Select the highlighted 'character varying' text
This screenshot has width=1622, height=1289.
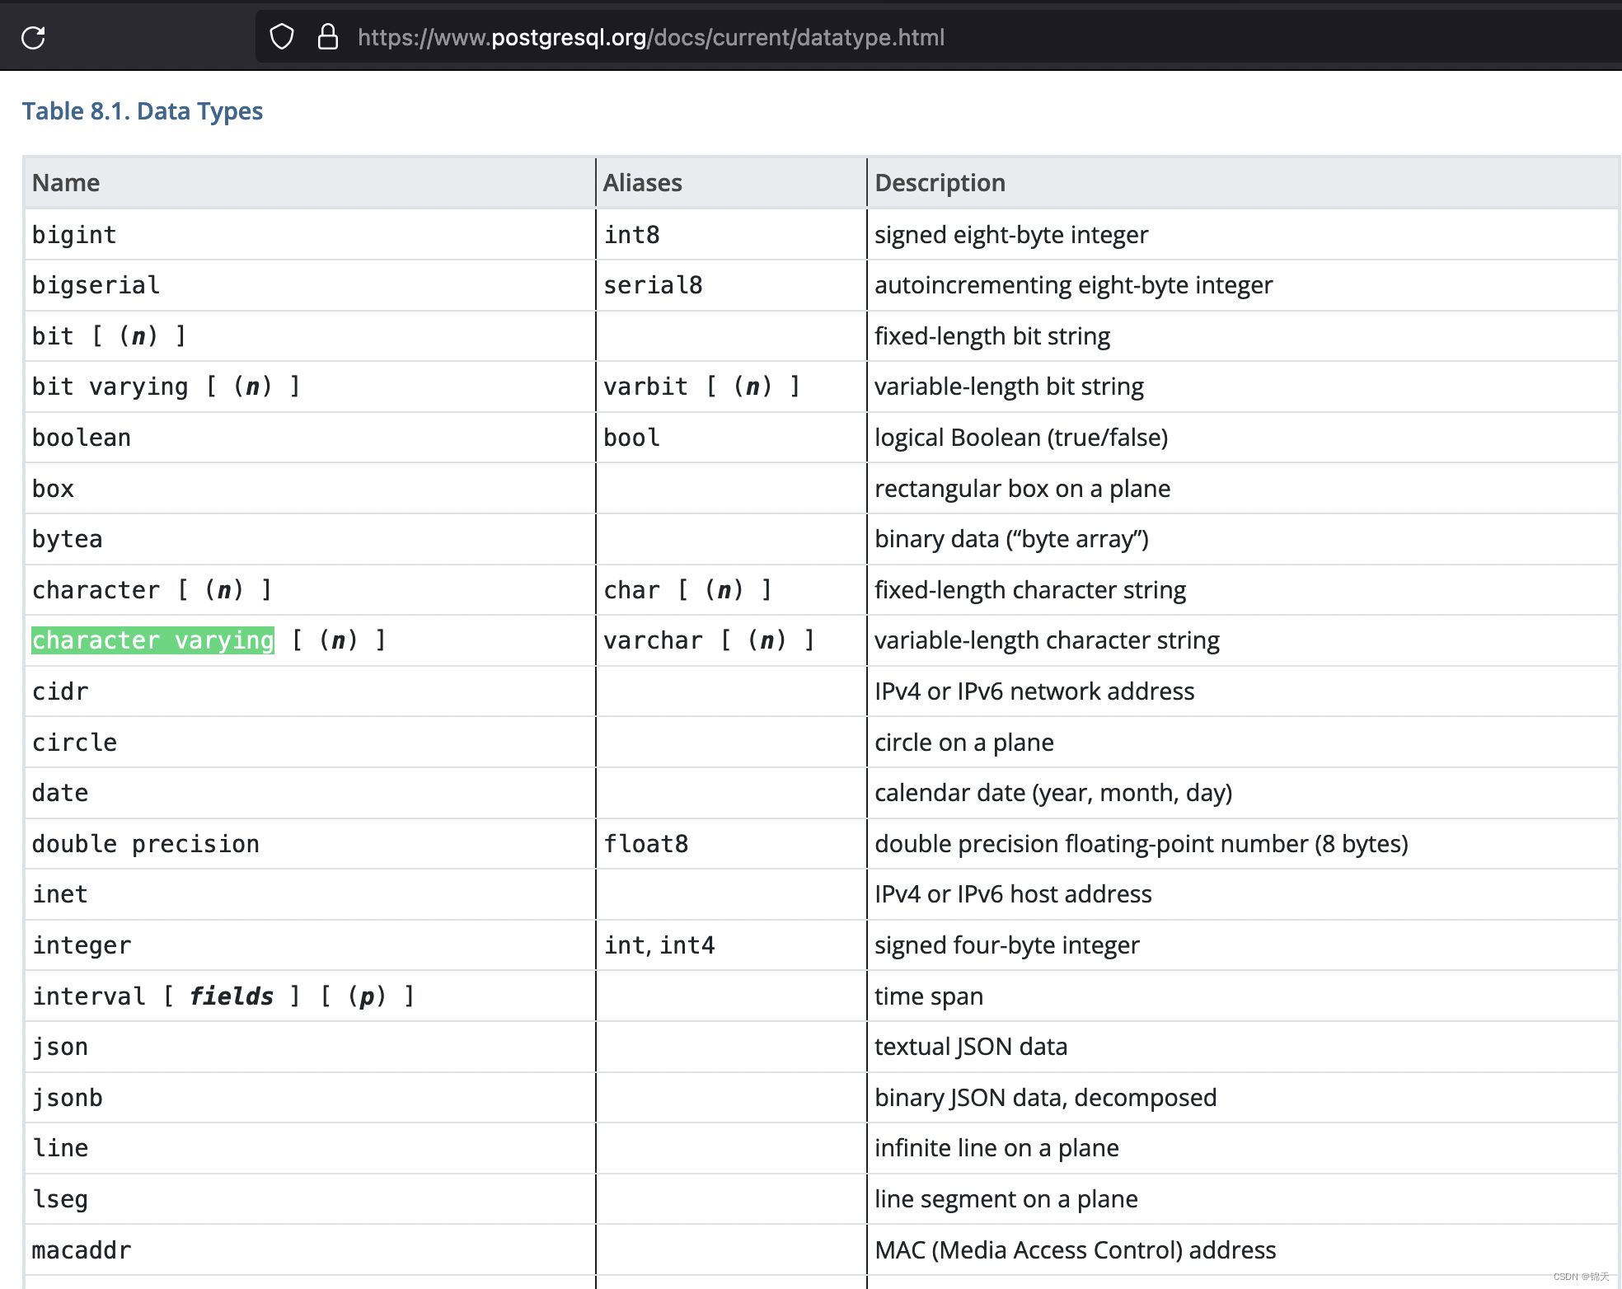(x=152, y=640)
